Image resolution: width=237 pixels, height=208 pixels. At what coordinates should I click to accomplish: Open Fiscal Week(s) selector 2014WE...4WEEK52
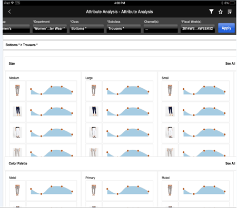click(x=197, y=28)
